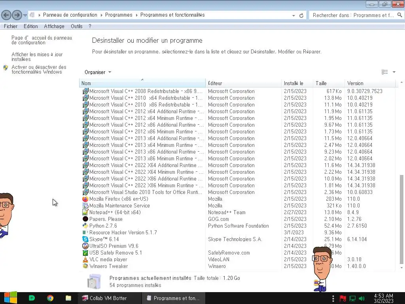This screenshot has height=304, width=405.
Task: Click scrollbar down arrow of program list
Action: tap(401, 268)
